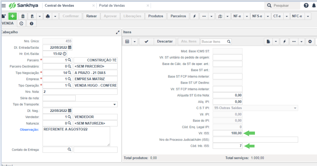Open calendar for Dt. Neg. field
The width and height of the screenshot is (317, 166).
(x=69, y=111)
